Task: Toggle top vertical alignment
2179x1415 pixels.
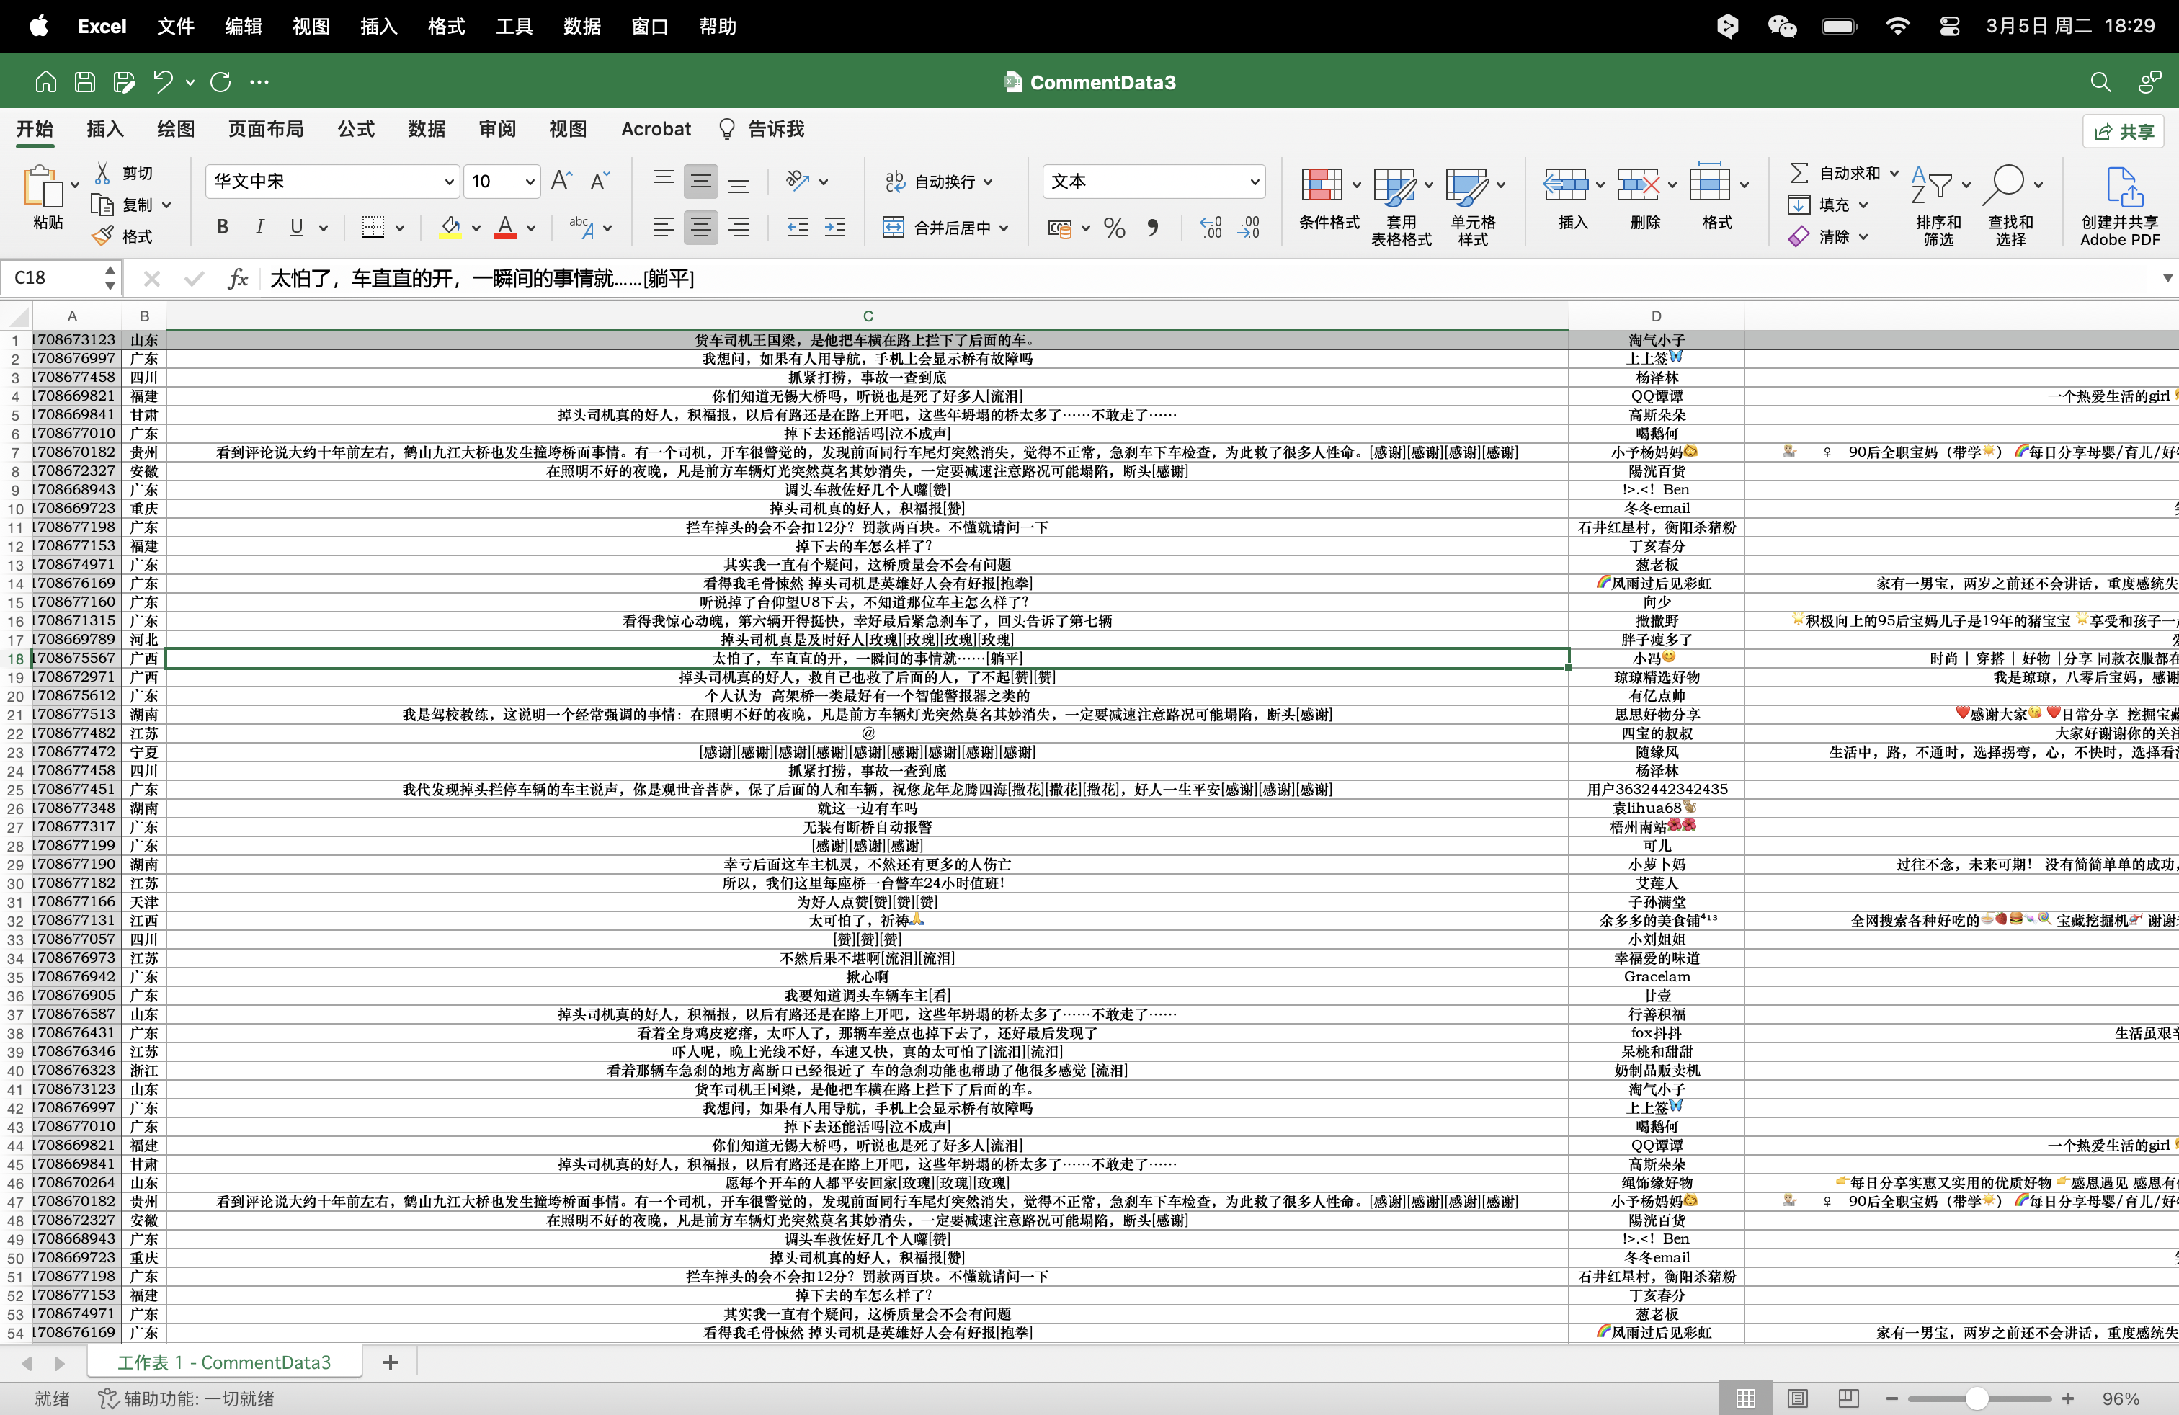Action: point(664,180)
